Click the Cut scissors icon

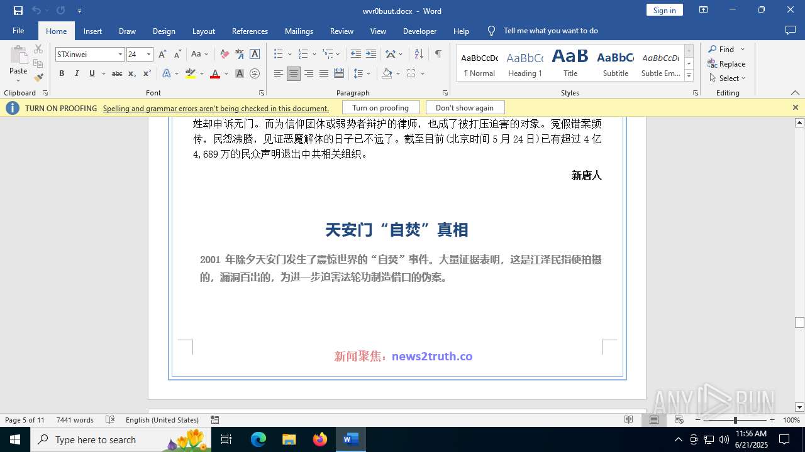point(38,49)
